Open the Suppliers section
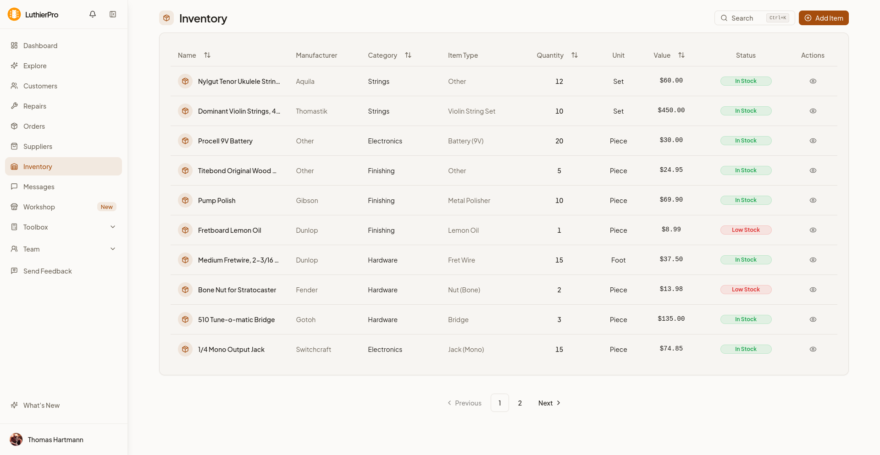The width and height of the screenshot is (880, 455). pos(63,146)
